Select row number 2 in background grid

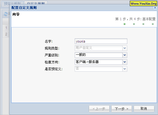click(x=6, y=34)
